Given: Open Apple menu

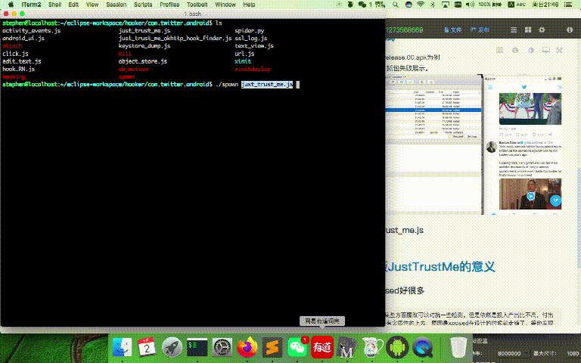Looking at the screenshot, I should [11, 5].
